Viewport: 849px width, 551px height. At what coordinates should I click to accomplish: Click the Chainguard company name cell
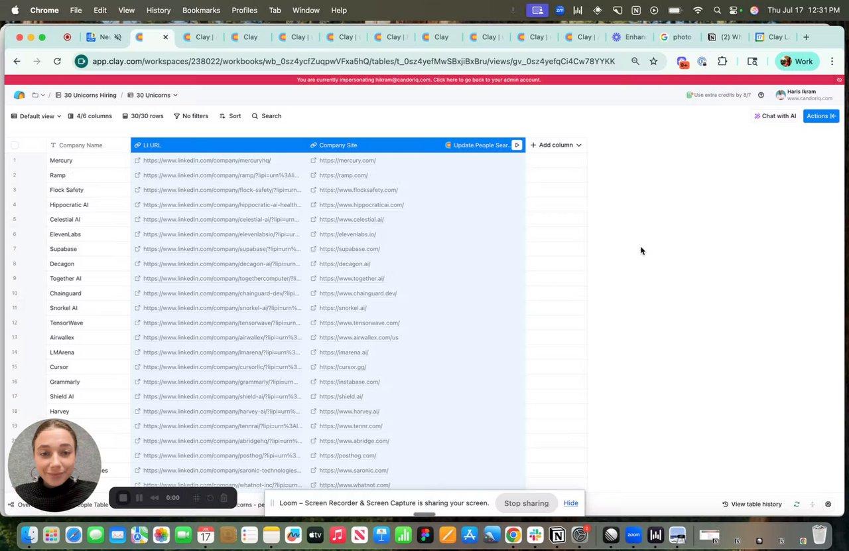click(88, 293)
